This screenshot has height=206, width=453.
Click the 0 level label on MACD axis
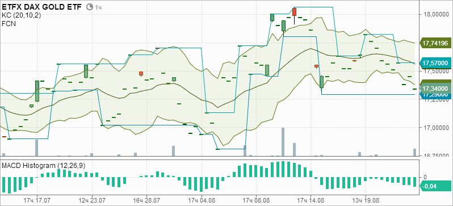[425, 177]
